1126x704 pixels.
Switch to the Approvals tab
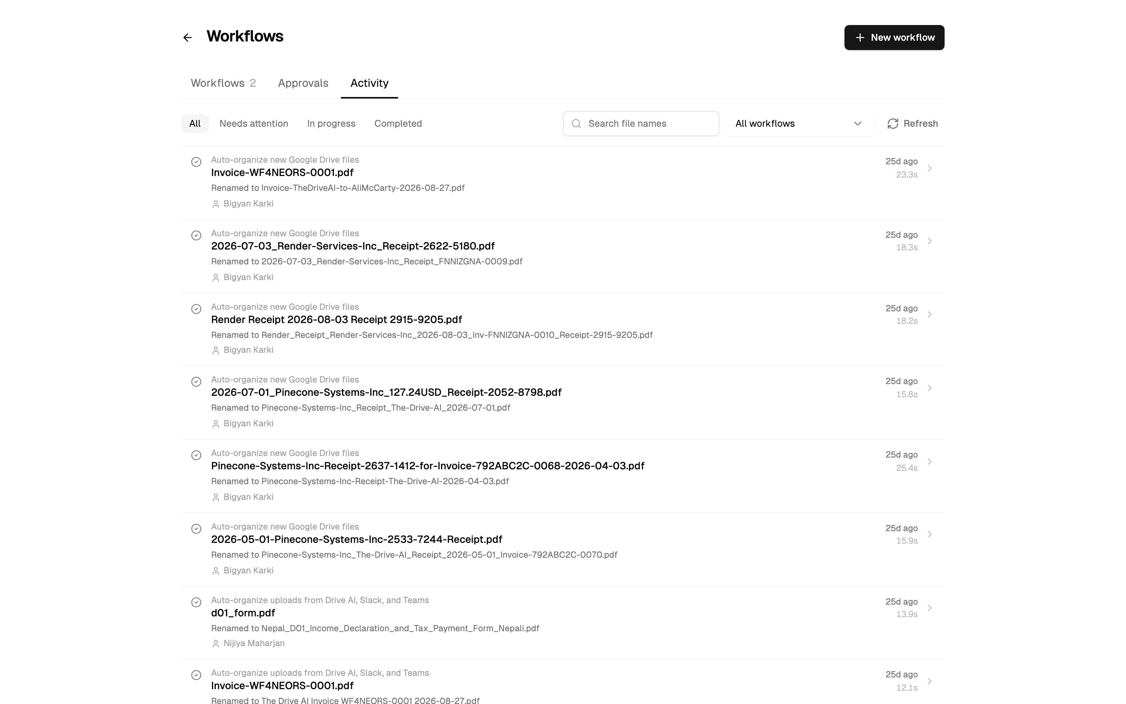pos(303,83)
